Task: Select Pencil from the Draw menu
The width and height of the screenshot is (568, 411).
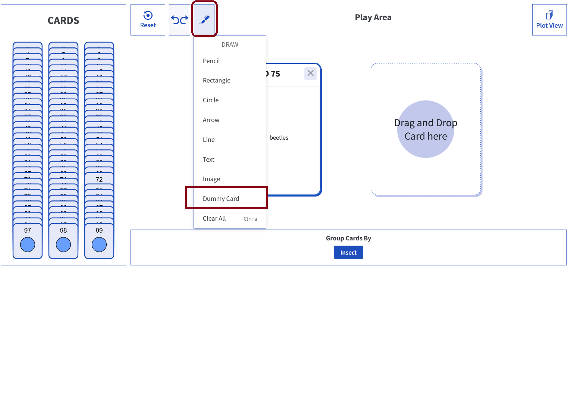Action: click(211, 61)
